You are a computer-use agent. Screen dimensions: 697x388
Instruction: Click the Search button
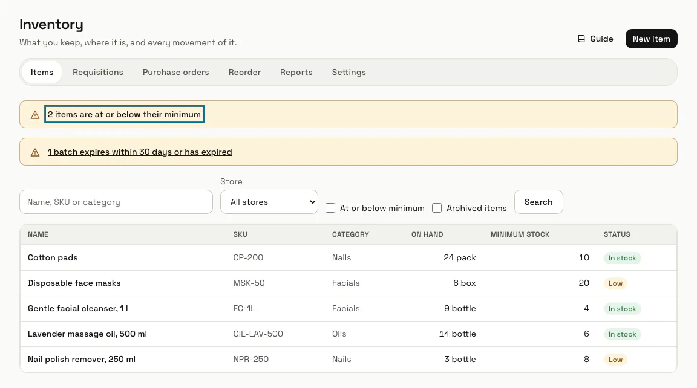point(538,202)
